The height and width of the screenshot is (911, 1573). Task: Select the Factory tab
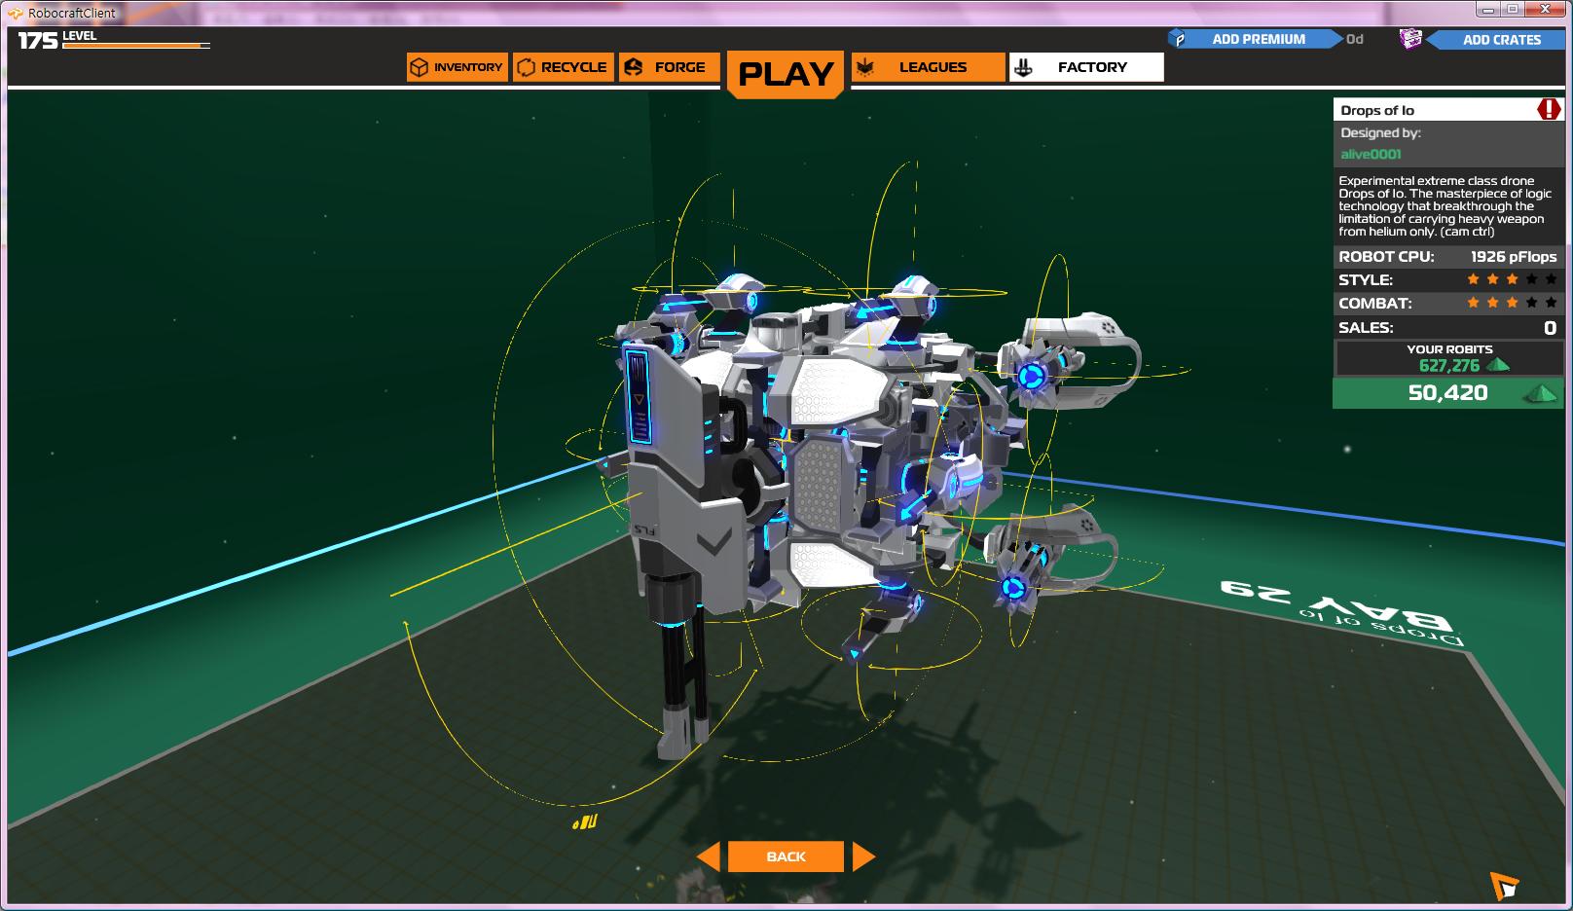1086,67
